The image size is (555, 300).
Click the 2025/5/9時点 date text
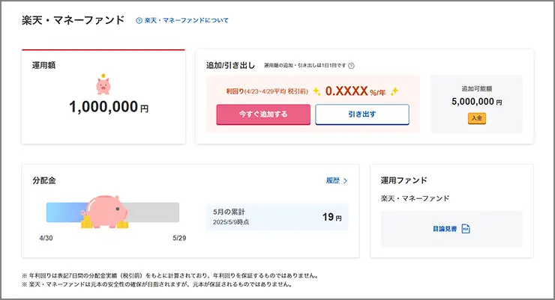tap(231, 222)
